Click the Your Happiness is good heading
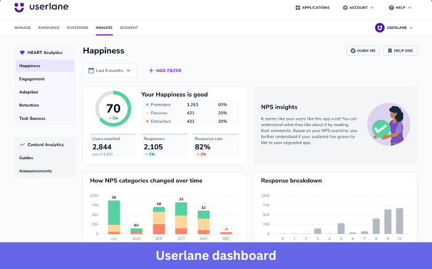This screenshot has height=269, width=432. 174,95
